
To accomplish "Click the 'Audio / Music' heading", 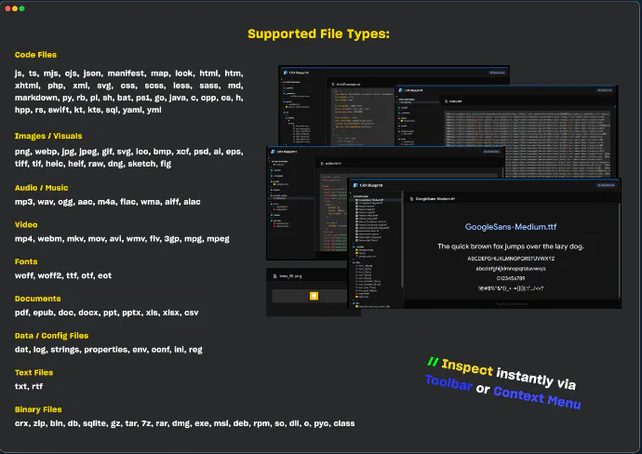I will [x=41, y=188].
